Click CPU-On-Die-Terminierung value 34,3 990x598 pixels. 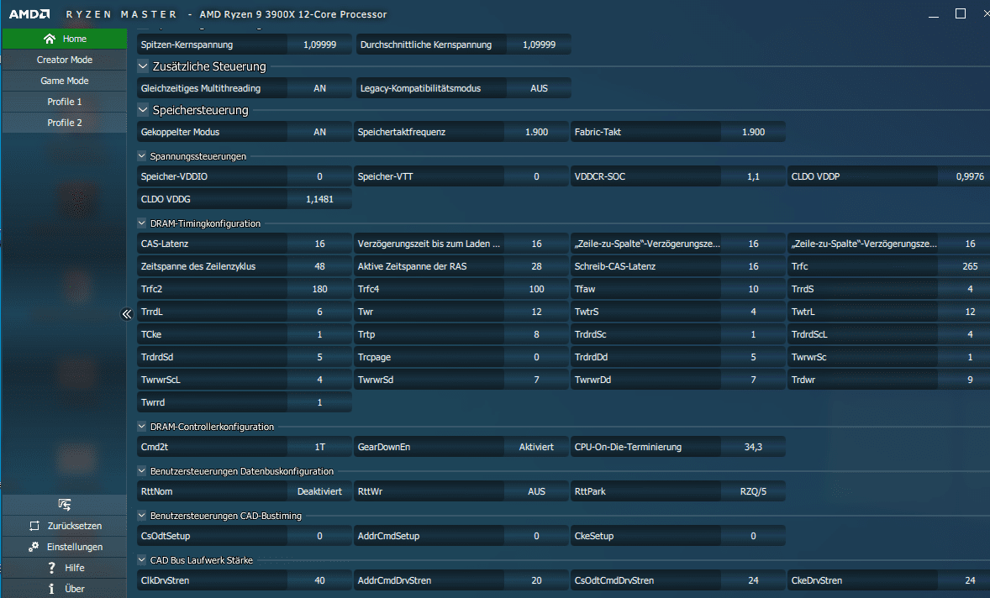tap(753, 447)
